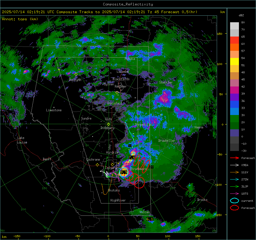256x240 pixels.
Task: Click the Sylvan label
Action: (109, 84)
